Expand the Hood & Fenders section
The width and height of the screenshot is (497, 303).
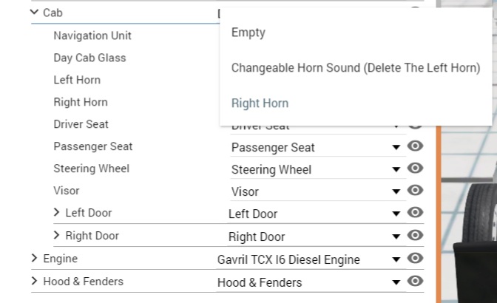click(x=35, y=281)
